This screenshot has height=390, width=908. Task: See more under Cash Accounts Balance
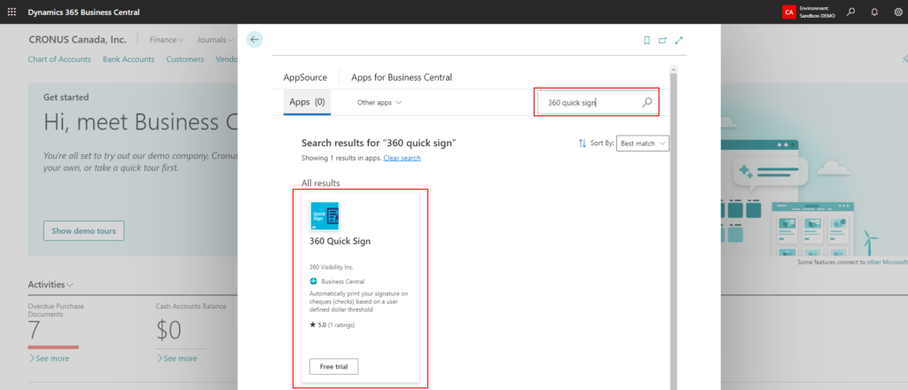pos(176,358)
